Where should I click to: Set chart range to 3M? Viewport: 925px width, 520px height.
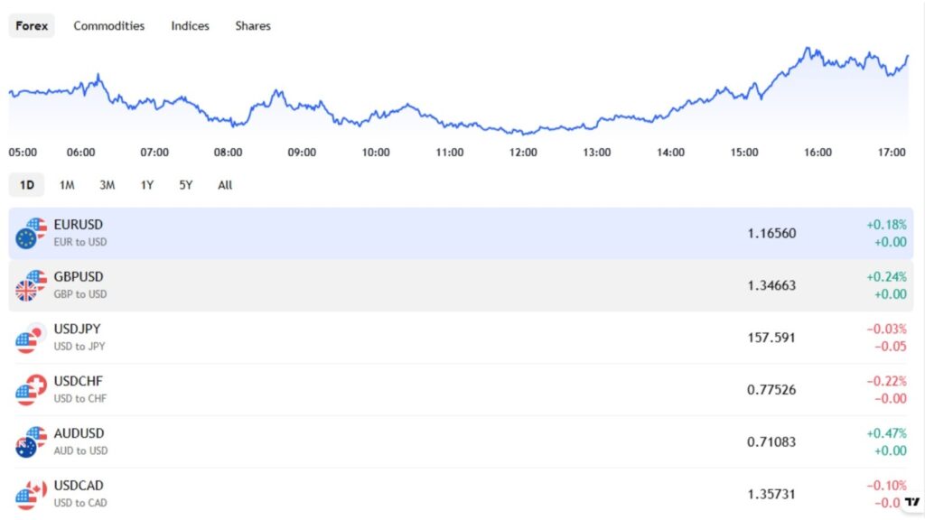(x=107, y=185)
